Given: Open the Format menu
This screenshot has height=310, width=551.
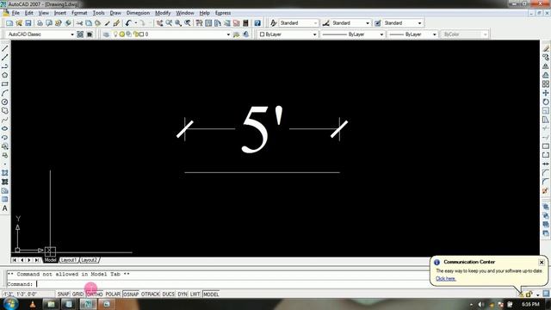Looking at the screenshot, I should coord(79,13).
